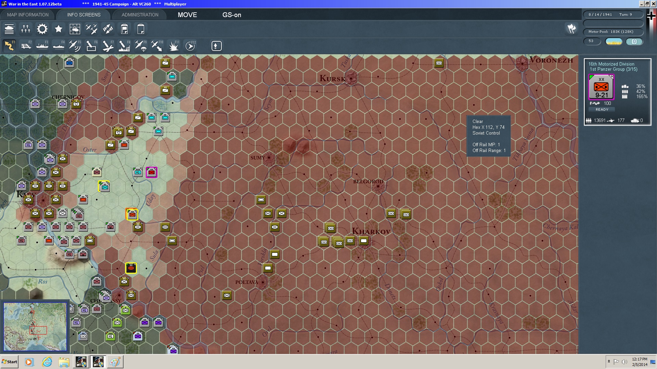The height and width of the screenshot is (369, 657).
Task: Open the losses screen with crosses icon
Action: tap(26, 29)
